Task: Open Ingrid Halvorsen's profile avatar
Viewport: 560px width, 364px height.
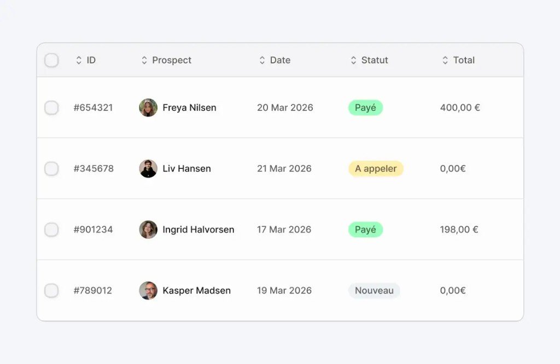Action: pos(148,230)
